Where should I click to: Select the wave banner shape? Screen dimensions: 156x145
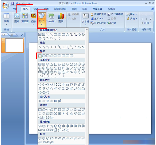[64, 130]
